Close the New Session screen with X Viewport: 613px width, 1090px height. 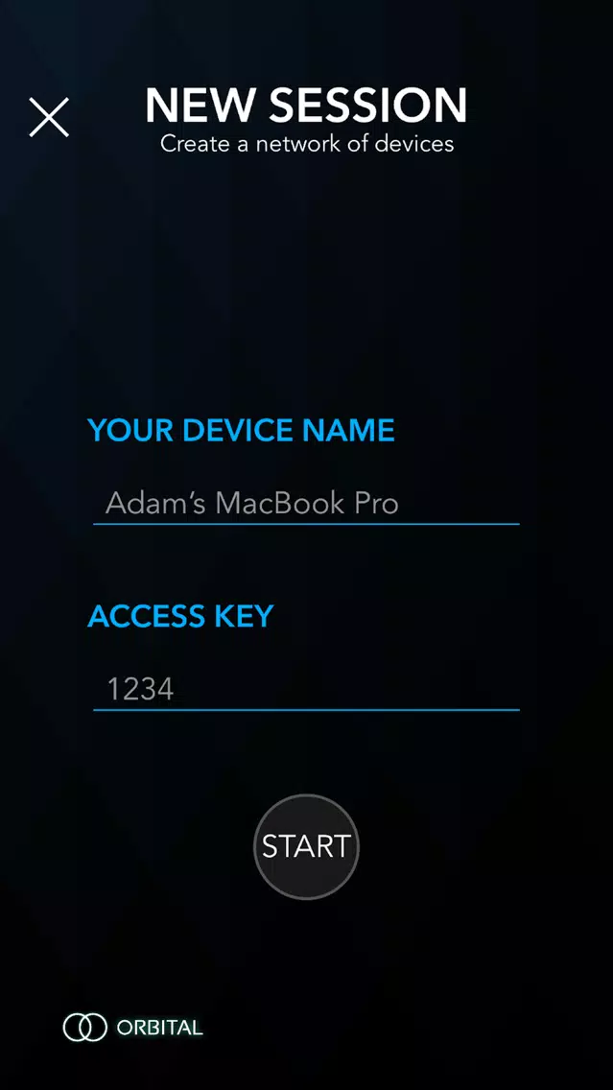point(49,117)
